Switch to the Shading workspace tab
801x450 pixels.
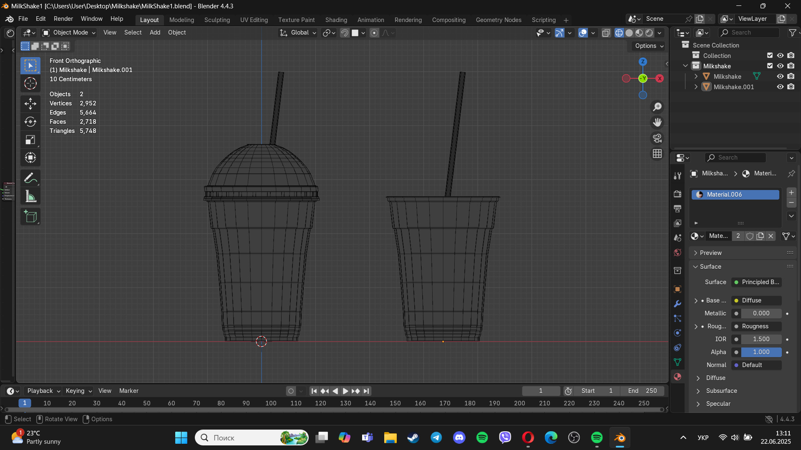point(336,20)
